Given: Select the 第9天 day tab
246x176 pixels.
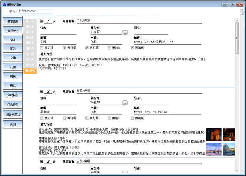Looking at the screenshot, I should [x=30, y=65].
